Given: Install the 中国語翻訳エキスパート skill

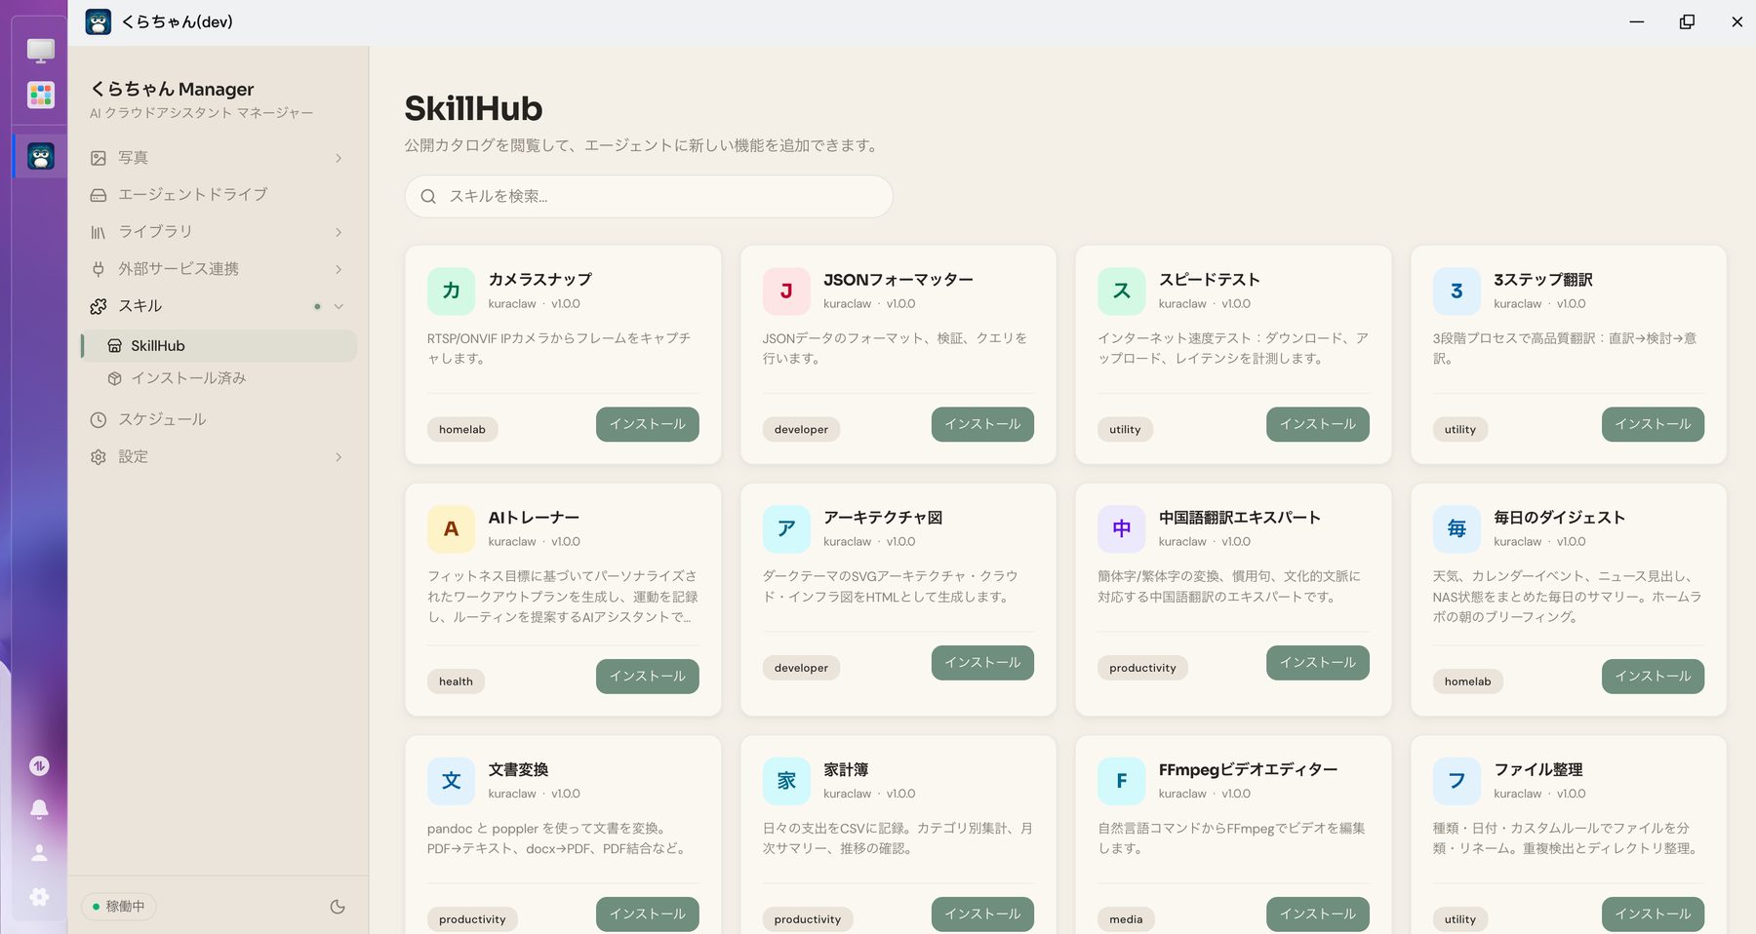Looking at the screenshot, I should [1318, 663].
